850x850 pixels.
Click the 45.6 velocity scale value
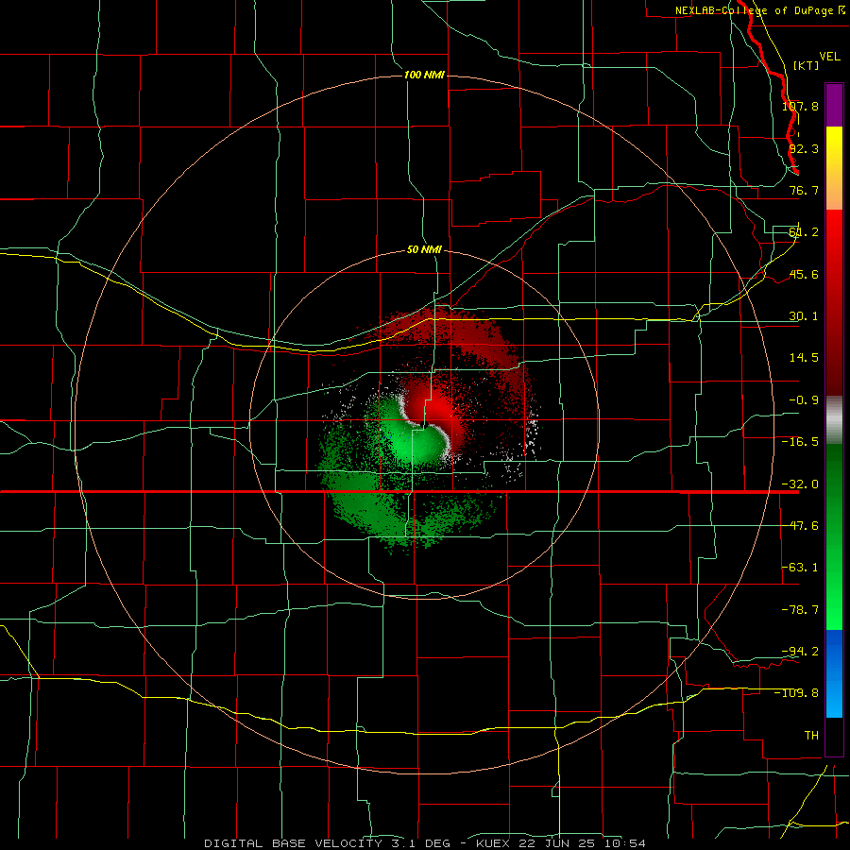(804, 274)
